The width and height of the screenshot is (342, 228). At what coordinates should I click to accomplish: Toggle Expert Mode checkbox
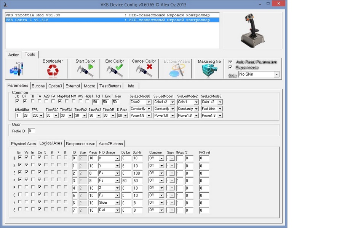(230, 67)
